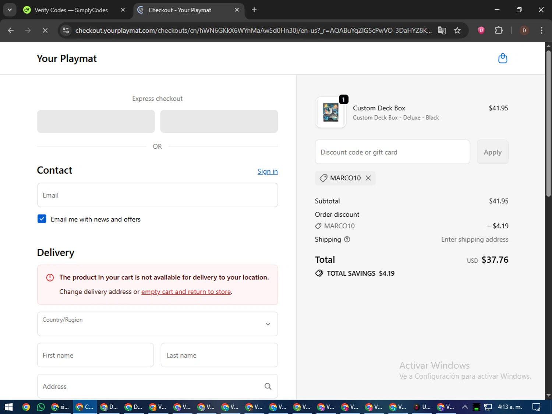Click the Email input field
The height and width of the screenshot is (414, 552).
[x=158, y=195]
